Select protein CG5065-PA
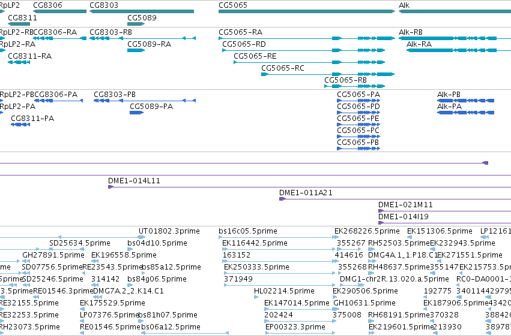The image size is (511, 336). coord(358,101)
